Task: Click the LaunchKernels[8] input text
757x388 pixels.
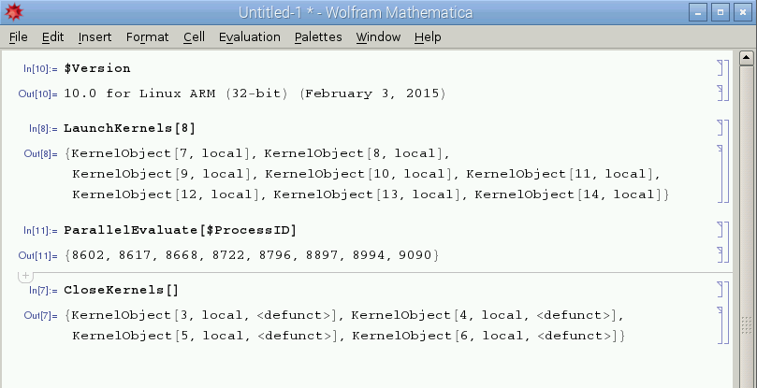Action: click(129, 128)
